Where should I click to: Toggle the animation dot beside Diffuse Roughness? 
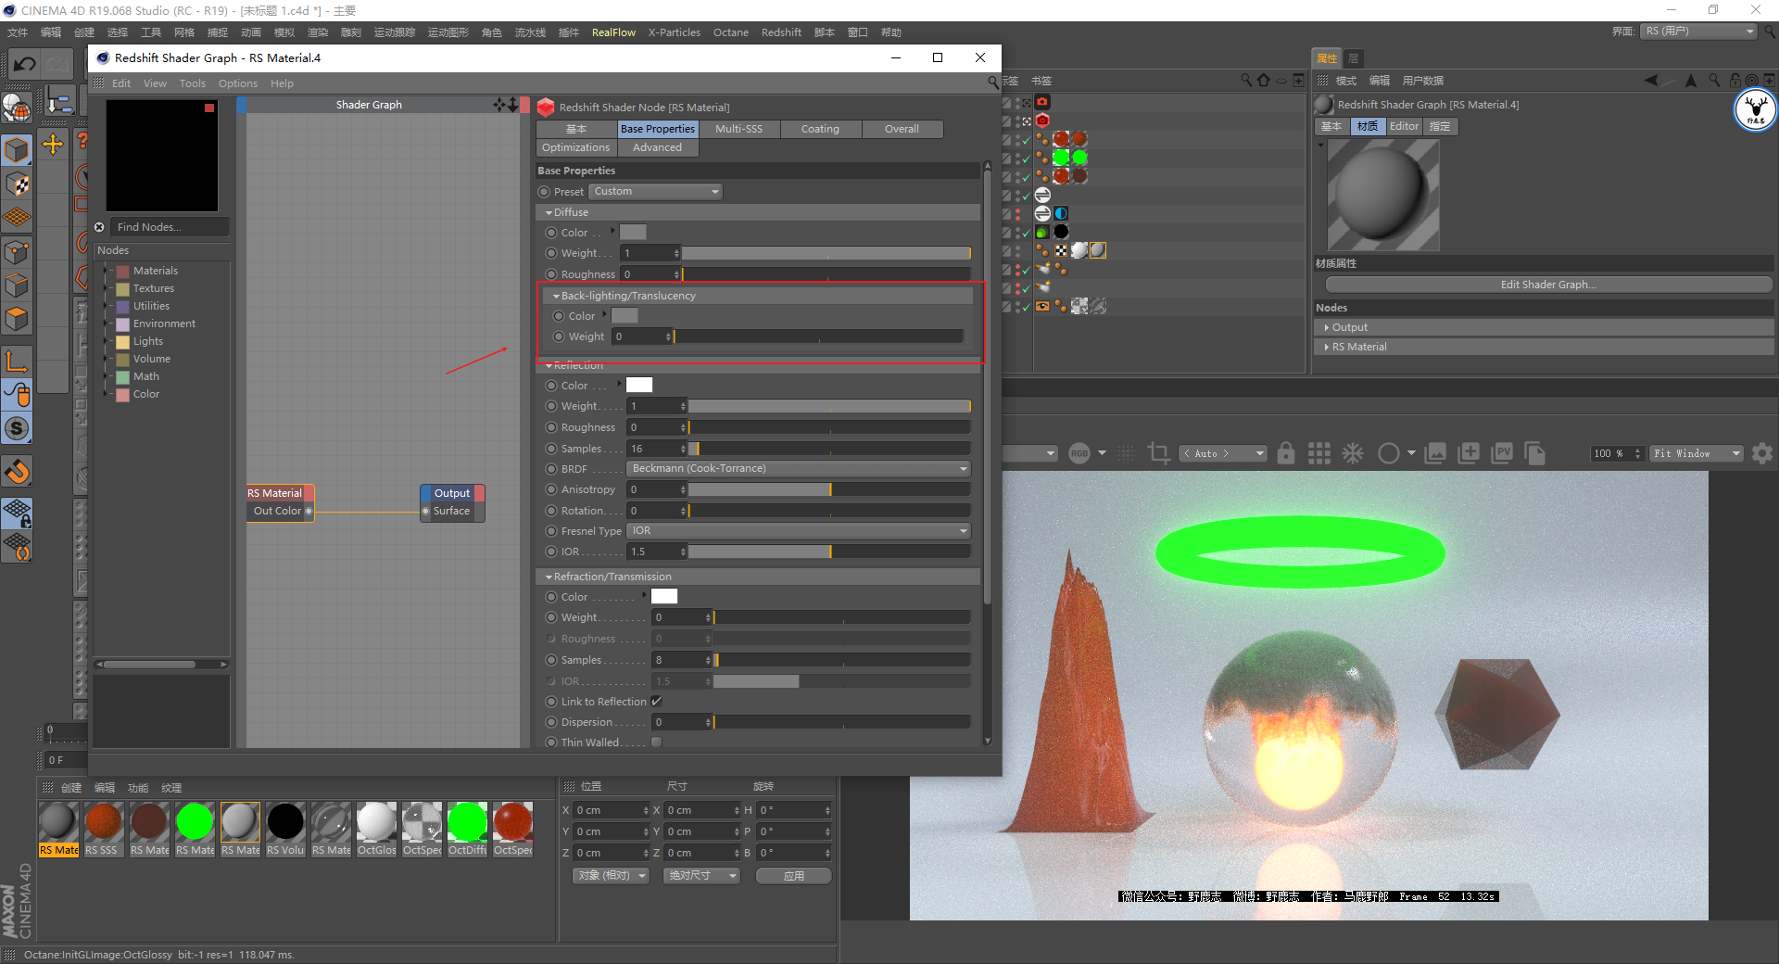[551, 274]
